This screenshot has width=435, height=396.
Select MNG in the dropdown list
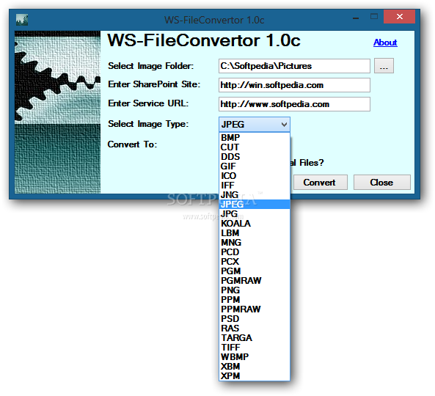pyautogui.click(x=255, y=243)
